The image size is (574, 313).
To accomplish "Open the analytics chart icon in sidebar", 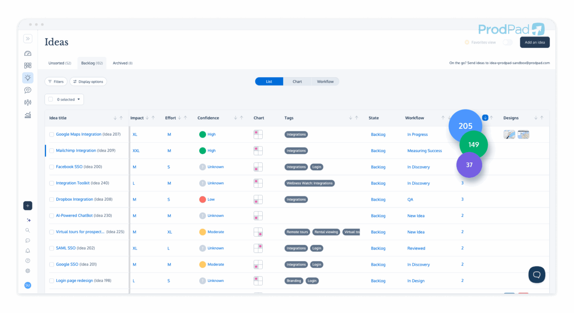I will (28, 115).
